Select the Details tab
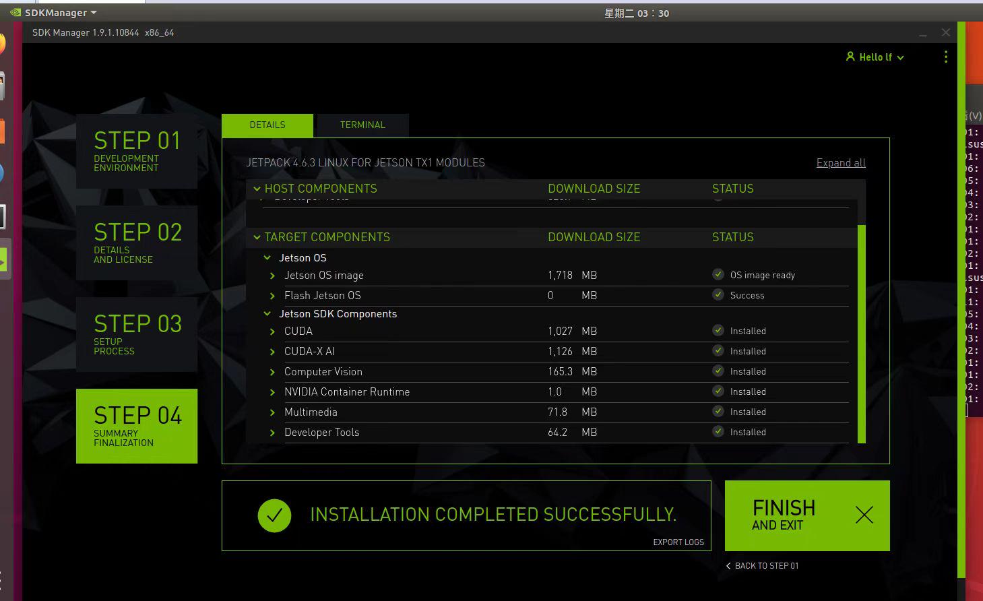Screen dimensions: 983x601 click(x=267, y=125)
